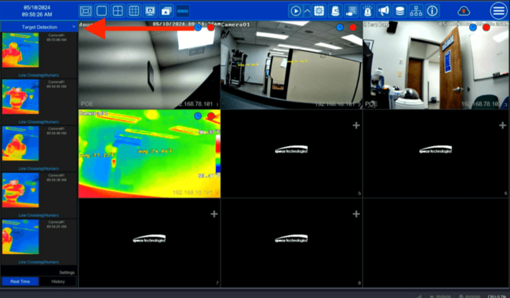Select the four-window split layout
The image size is (510, 298).
(118, 11)
